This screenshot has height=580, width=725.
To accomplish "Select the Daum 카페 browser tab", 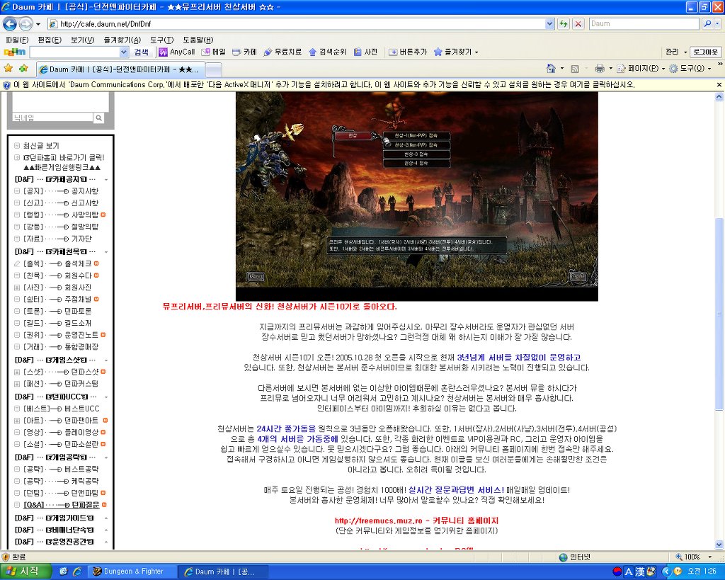I will 119,69.
